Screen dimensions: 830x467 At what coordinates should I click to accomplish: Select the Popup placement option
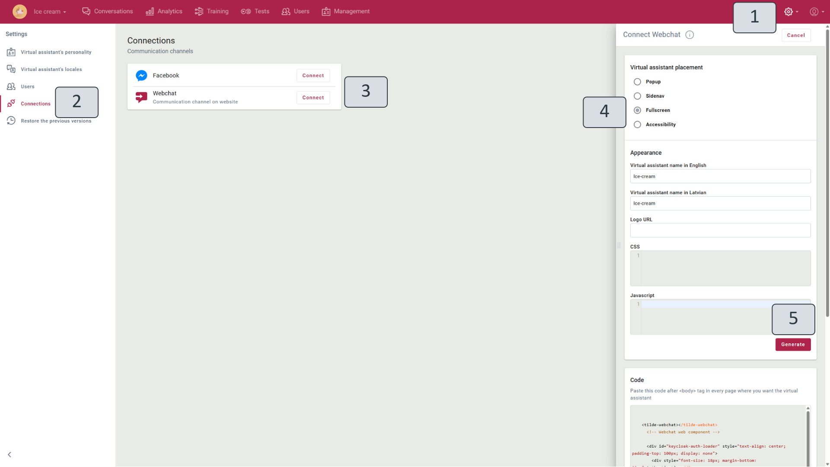(x=637, y=82)
